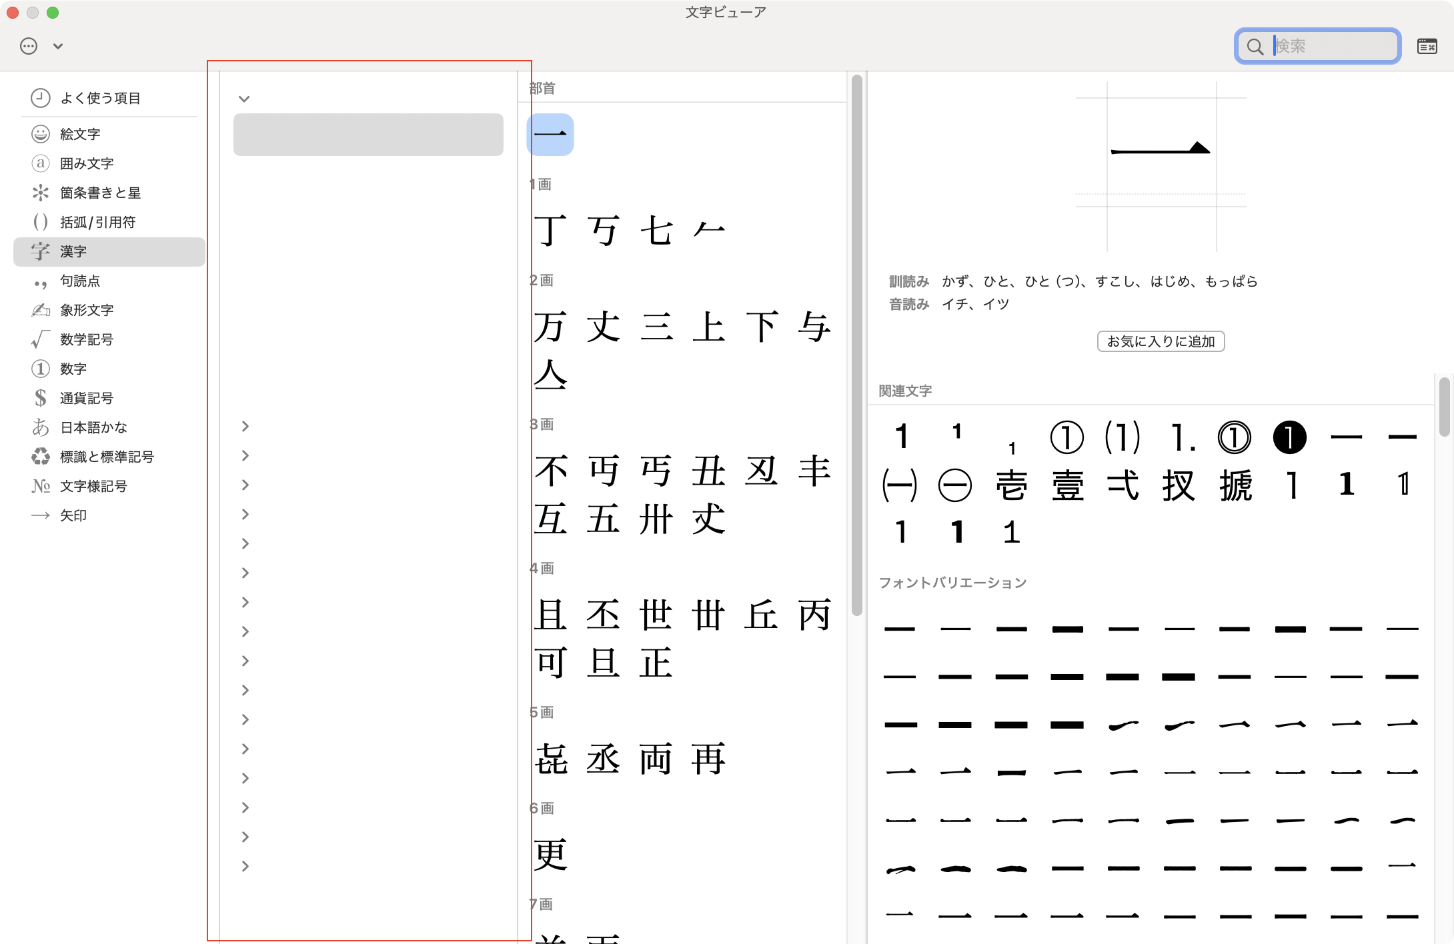Select punctuation (句読点) sidebar item
The image size is (1454, 944).
[80, 281]
